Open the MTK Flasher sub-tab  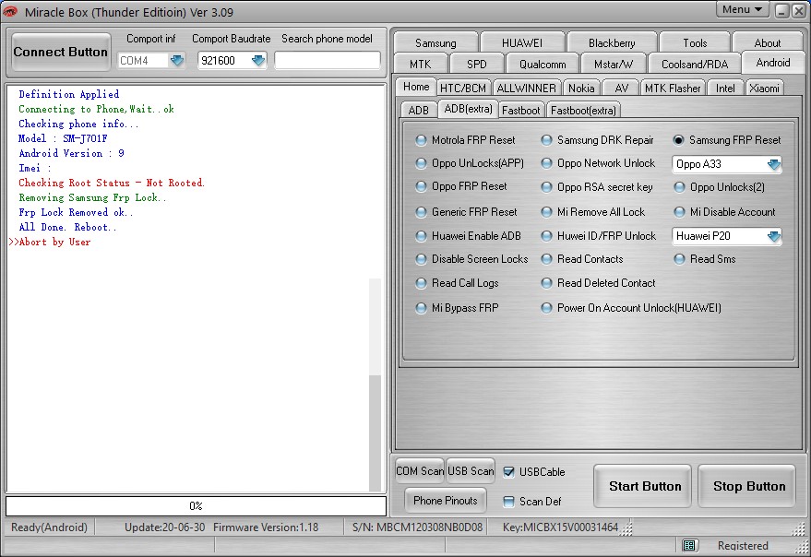[x=673, y=88]
